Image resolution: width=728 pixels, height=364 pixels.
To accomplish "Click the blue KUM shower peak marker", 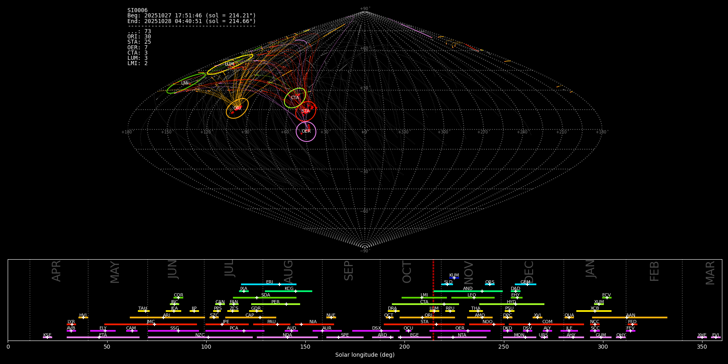I will (x=454, y=278).
